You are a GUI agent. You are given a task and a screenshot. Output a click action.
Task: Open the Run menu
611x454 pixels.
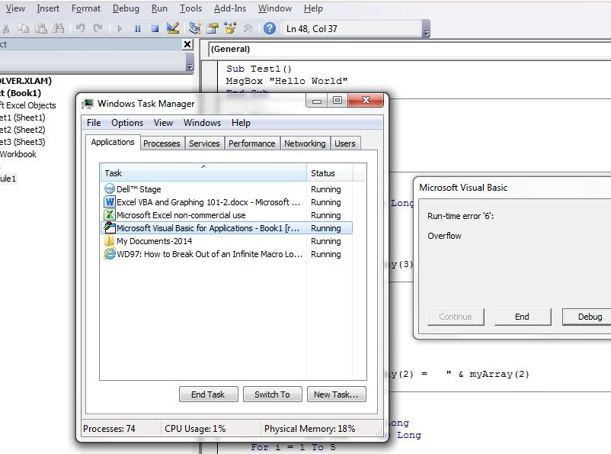pyautogui.click(x=159, y=8)
